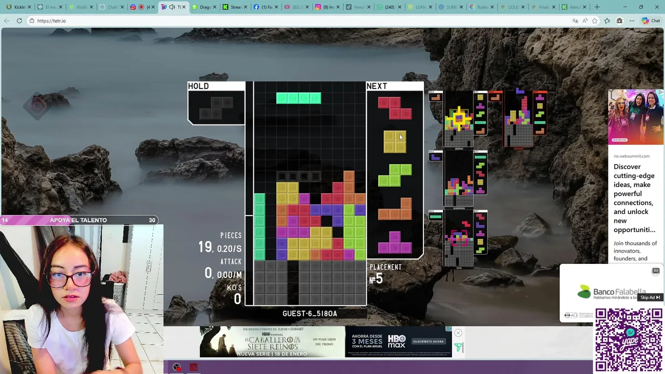Click the red Z piece in NEXT queue
The width and height of the screenshot is (665, 374).
394,109
